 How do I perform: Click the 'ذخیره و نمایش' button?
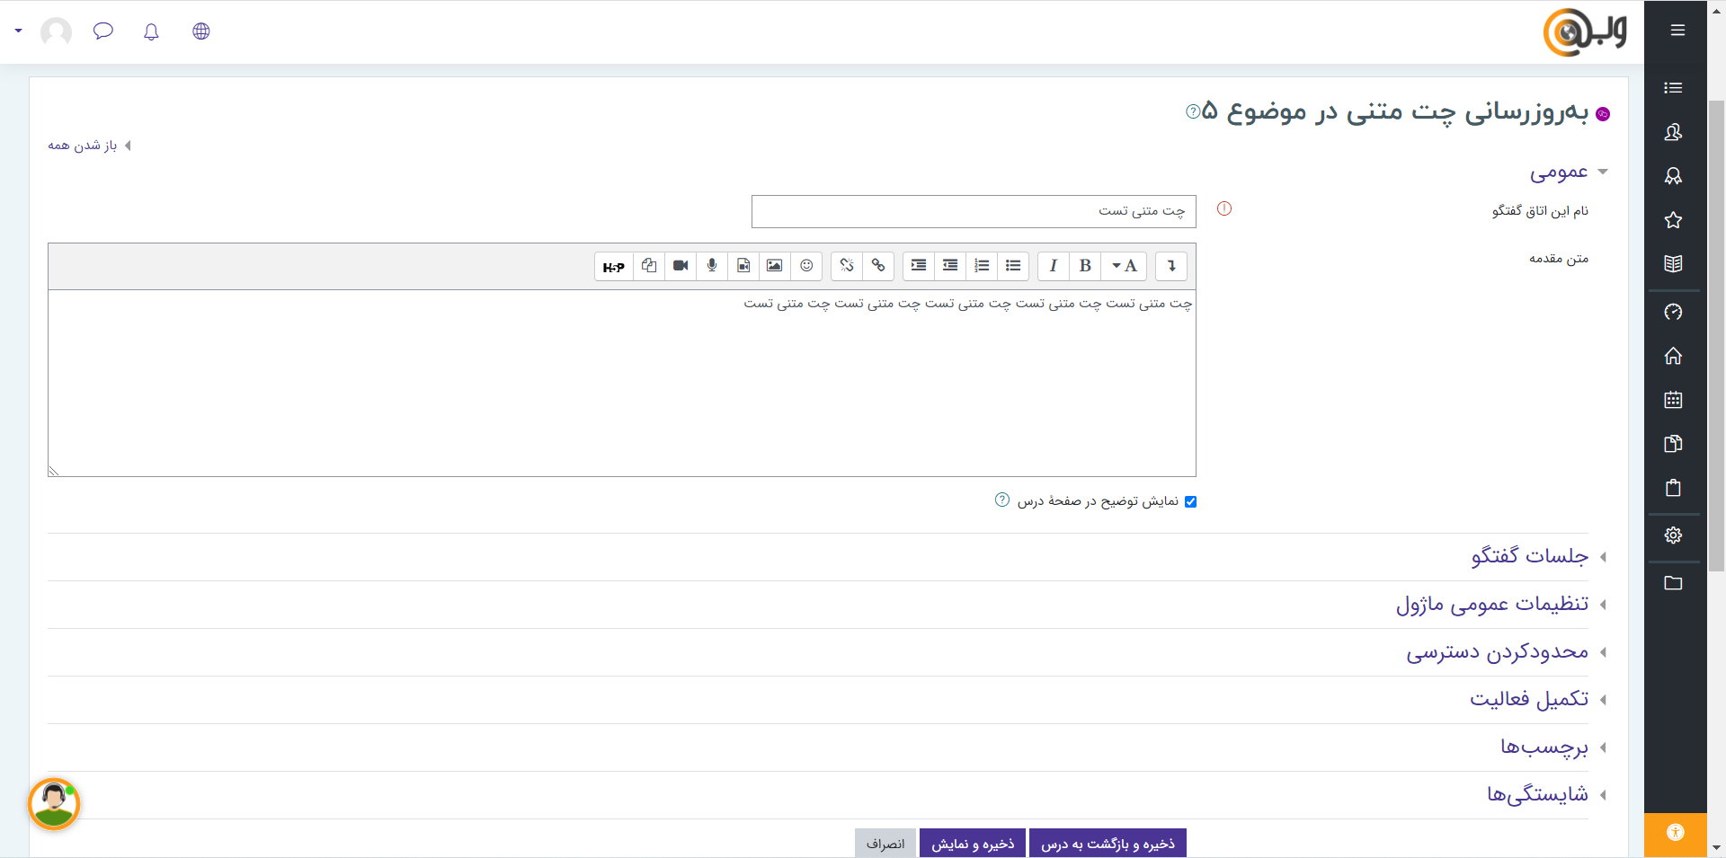pyautogui.click(x=972, y=844)
